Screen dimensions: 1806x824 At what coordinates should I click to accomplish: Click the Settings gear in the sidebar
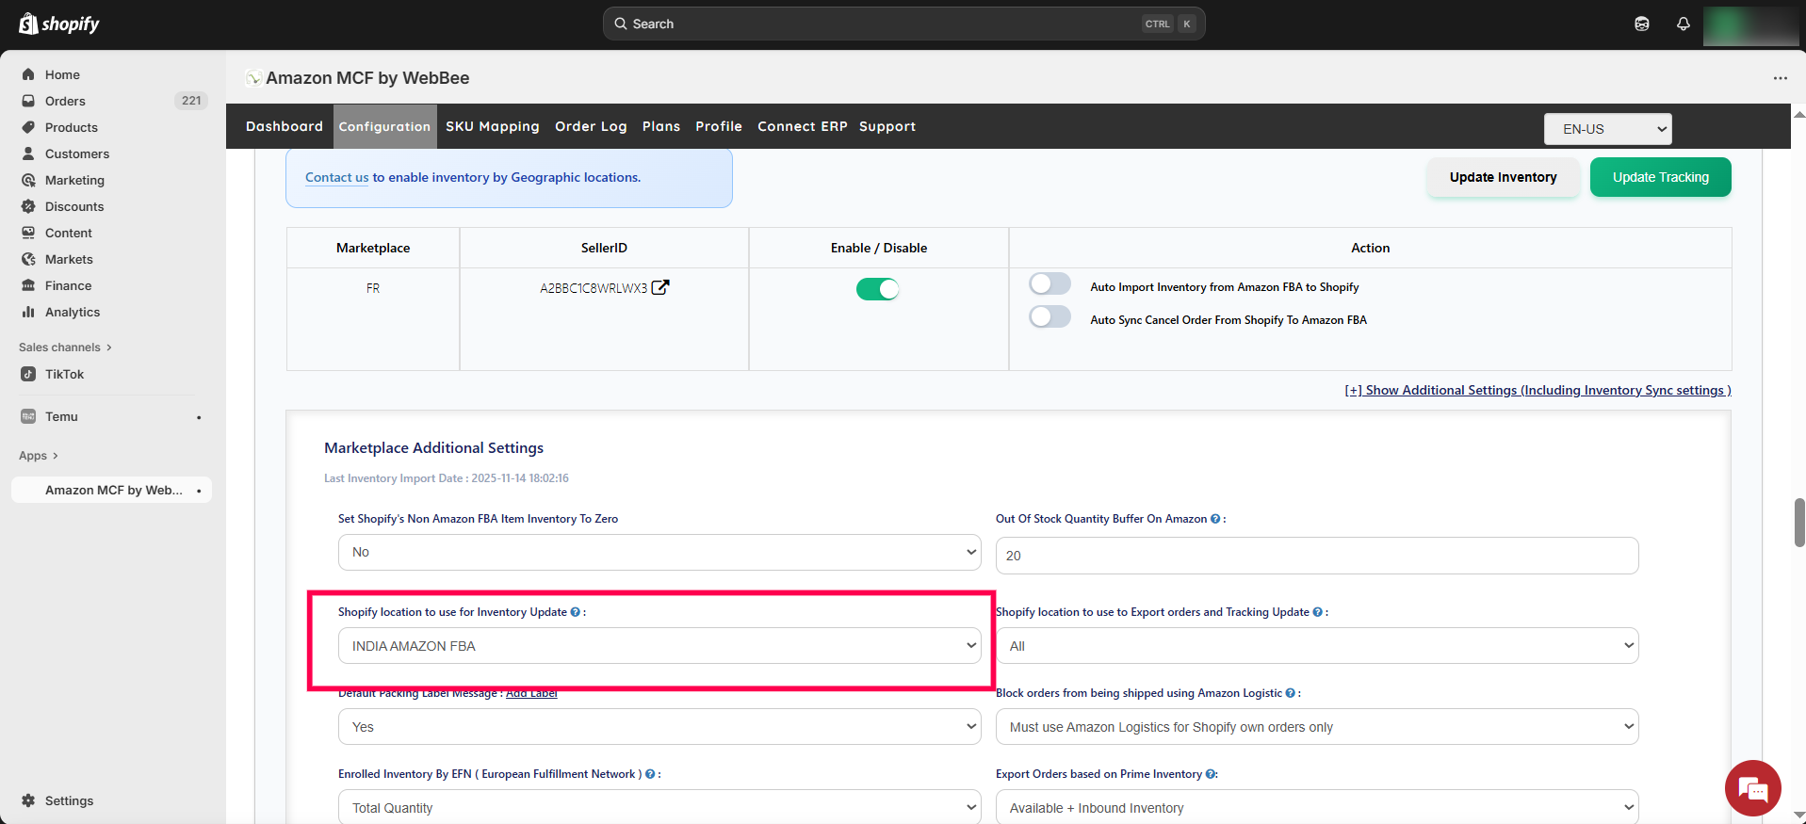coord(28,800)
